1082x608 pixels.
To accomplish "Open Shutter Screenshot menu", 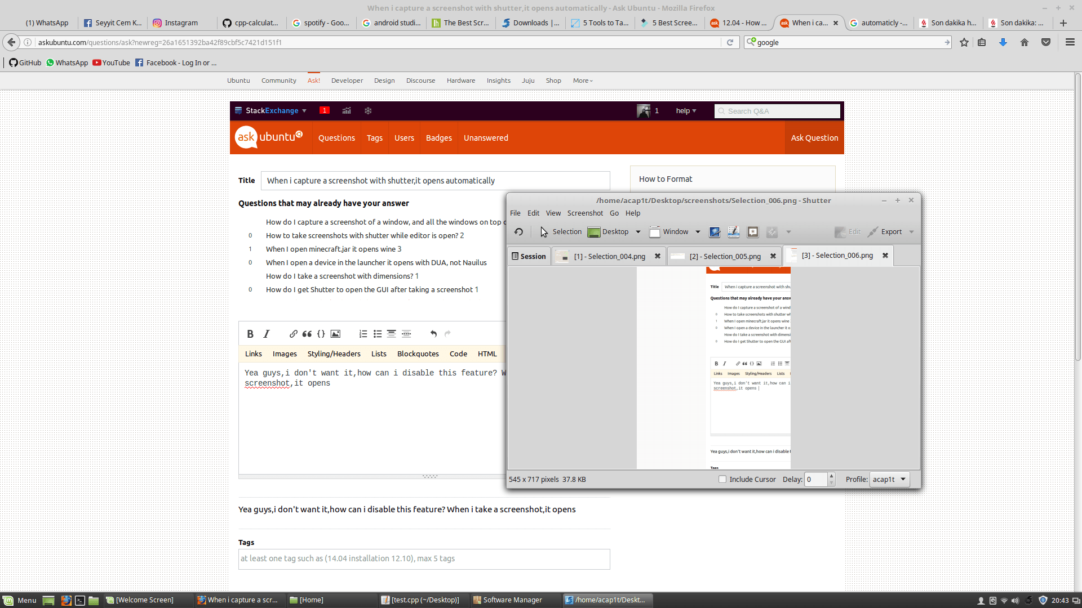I will point(585,213).
